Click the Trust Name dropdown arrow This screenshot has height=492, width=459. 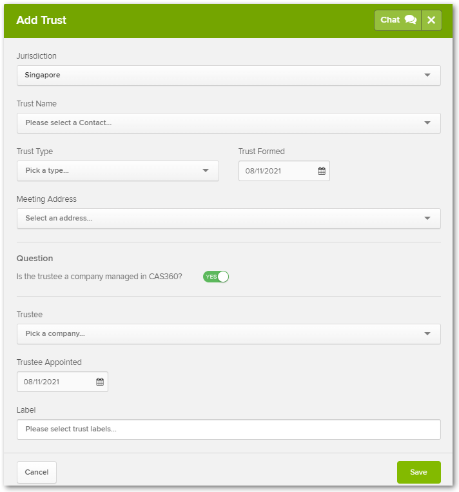tap(427, 123)
